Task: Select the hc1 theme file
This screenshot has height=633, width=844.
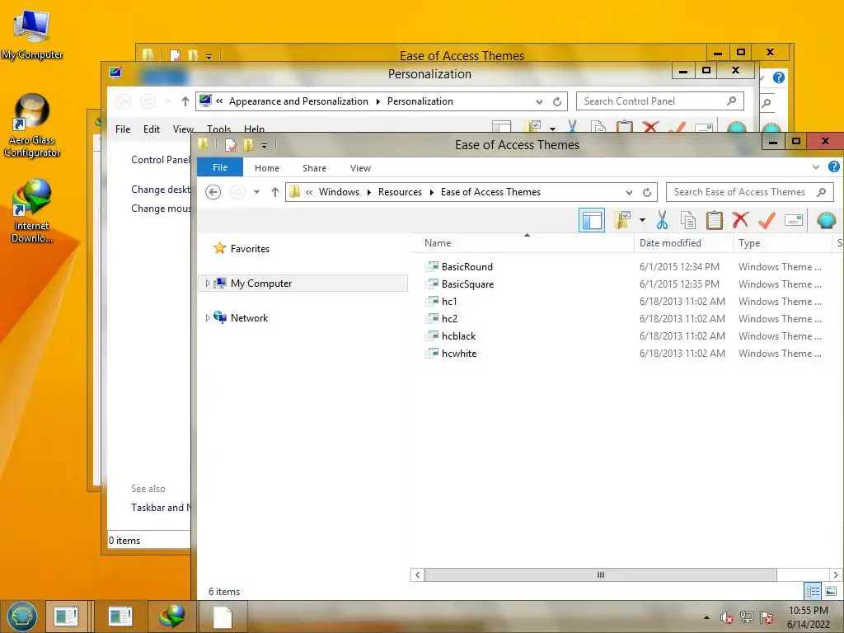Action: pos(449,301)
